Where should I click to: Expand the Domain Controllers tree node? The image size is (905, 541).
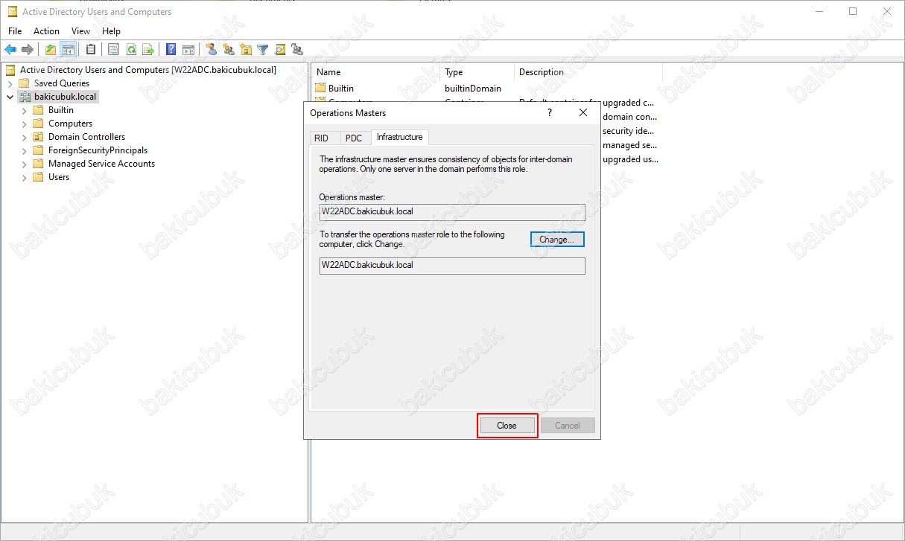24,137
